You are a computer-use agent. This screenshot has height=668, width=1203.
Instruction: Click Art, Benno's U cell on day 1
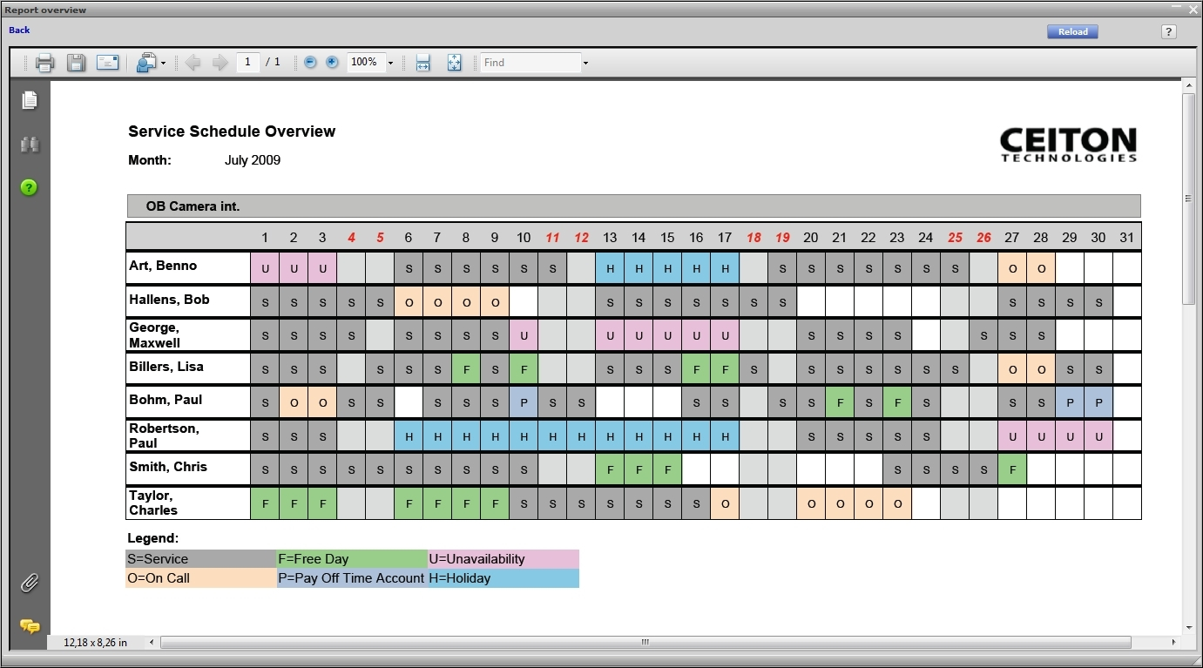coord(265,269)
